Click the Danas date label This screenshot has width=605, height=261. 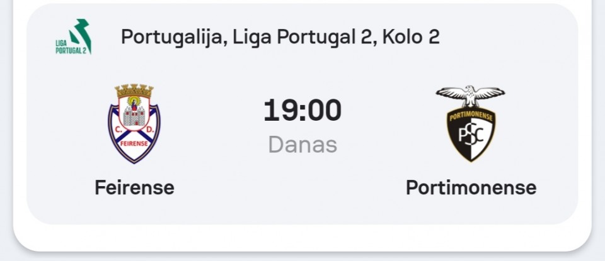[302, 145]
